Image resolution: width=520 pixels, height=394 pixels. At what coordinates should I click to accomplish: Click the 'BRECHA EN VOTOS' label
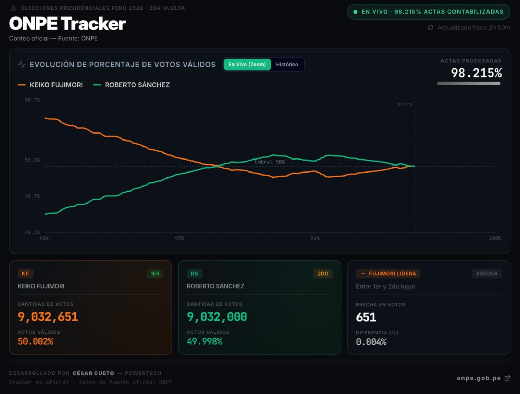(x=381, y=305)
